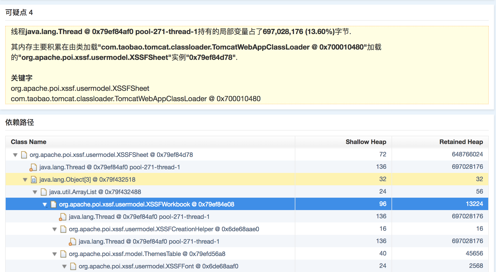Click thread icon under the XSSFSheet row
Screen dimensions: 496x272
coord(33,167)
